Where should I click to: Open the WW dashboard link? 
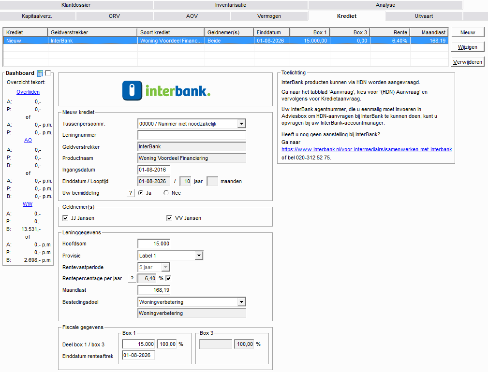(28, 204)
